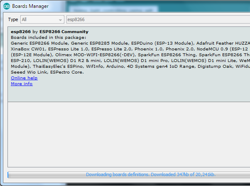250x186 pixels.
Task: Open the Type dropdown set to All
Action: [x=42, y=19]
